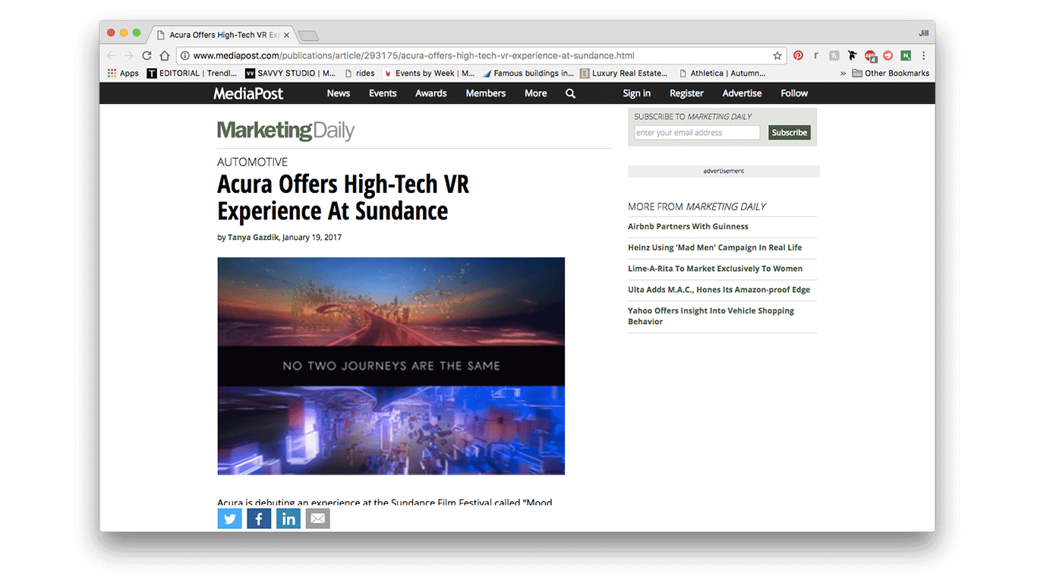Click the green N extension icon
The height and width of the screenshot is (583, 1037).
pos(906,55)
